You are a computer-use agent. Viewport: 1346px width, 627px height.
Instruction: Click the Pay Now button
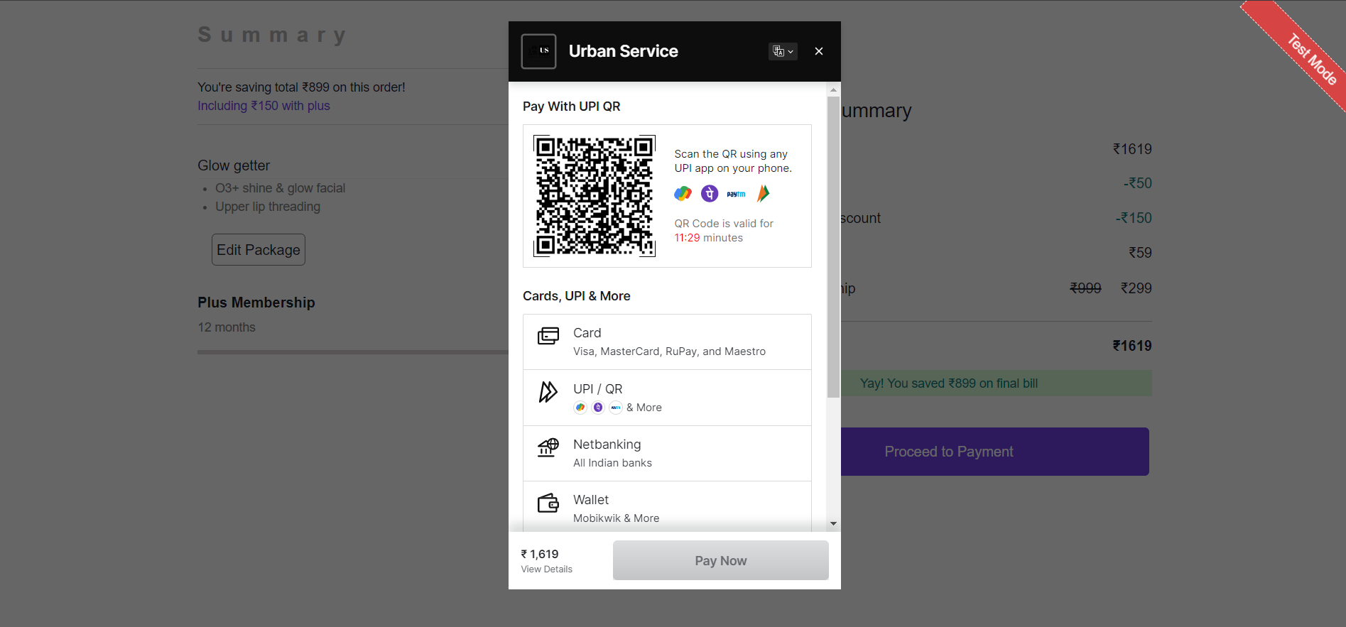tap(721, 560)
